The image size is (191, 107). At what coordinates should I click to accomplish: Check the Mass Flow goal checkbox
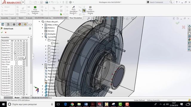click(16, 64)
